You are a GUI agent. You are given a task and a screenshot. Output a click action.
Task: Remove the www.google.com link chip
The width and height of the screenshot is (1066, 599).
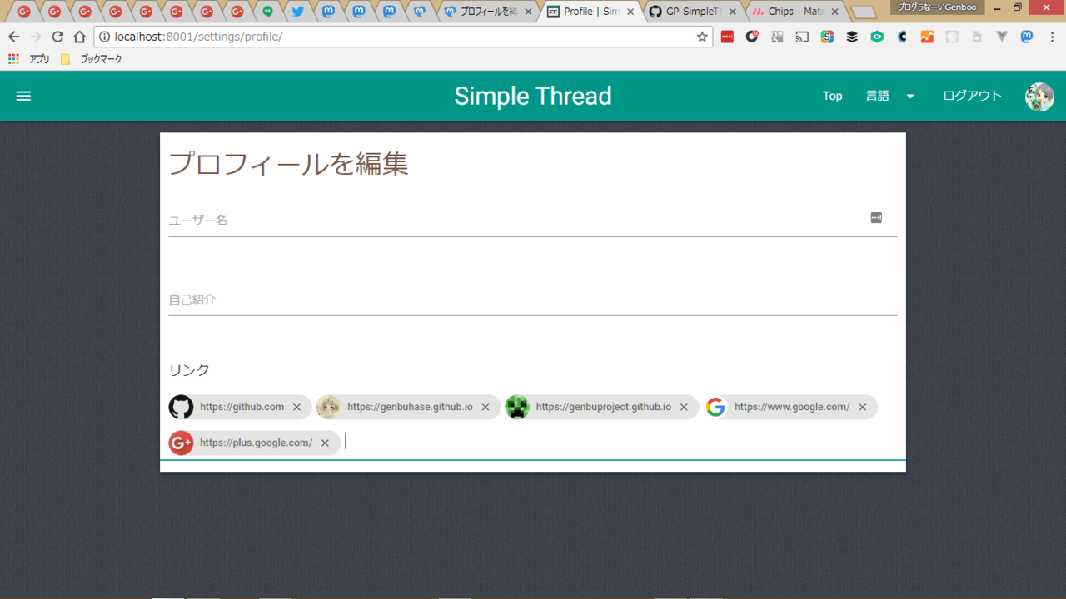tap(863, 408)
